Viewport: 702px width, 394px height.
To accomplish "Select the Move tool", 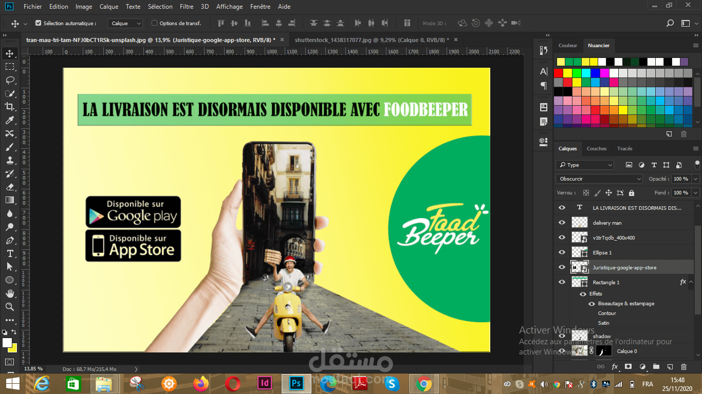I will 9,53.
